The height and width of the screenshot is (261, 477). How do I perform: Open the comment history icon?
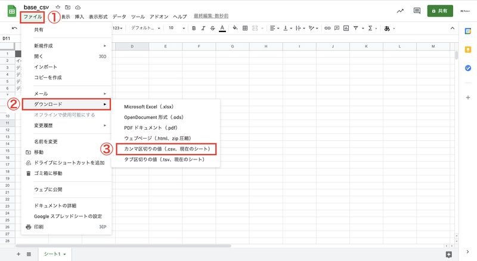(417, 11)
